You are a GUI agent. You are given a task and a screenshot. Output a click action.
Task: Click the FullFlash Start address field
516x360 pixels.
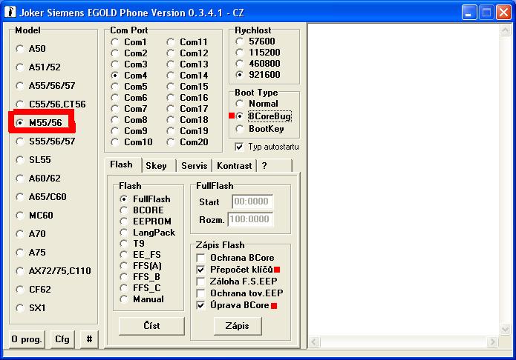[252, 201]
